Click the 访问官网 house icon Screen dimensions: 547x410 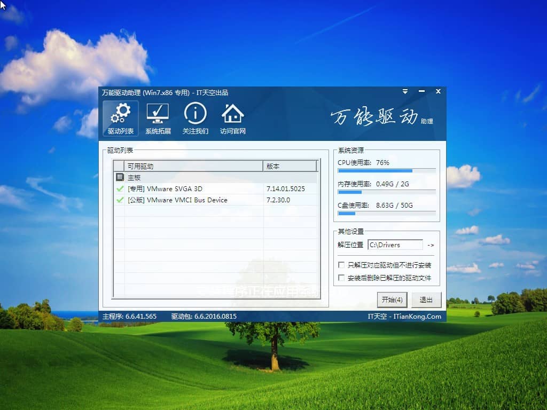pos(233,119)
